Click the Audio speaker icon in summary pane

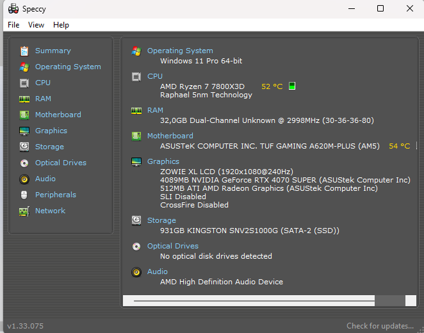coord(136,272)
